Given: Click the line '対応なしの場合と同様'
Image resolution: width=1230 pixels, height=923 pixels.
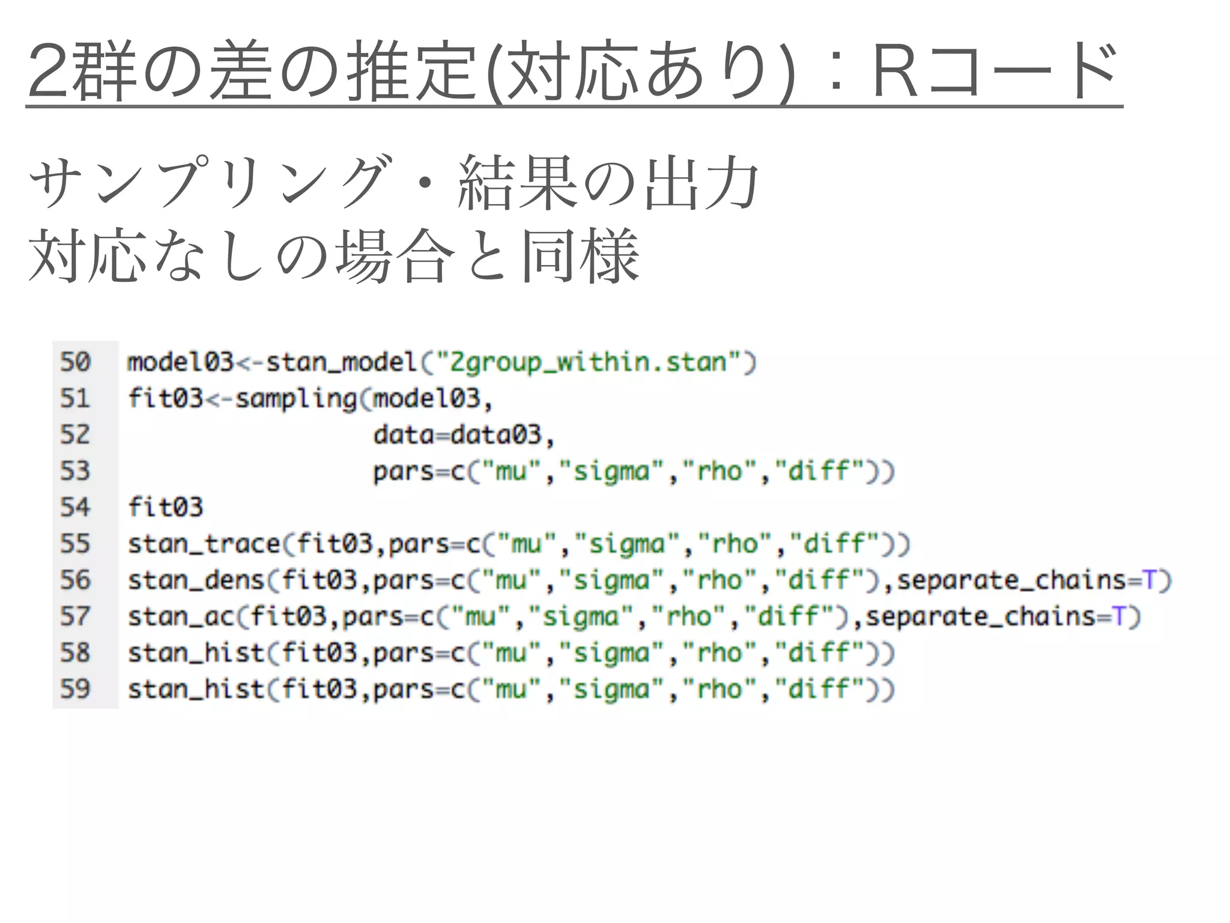Looking at the screenshot, I should point(334,255).
